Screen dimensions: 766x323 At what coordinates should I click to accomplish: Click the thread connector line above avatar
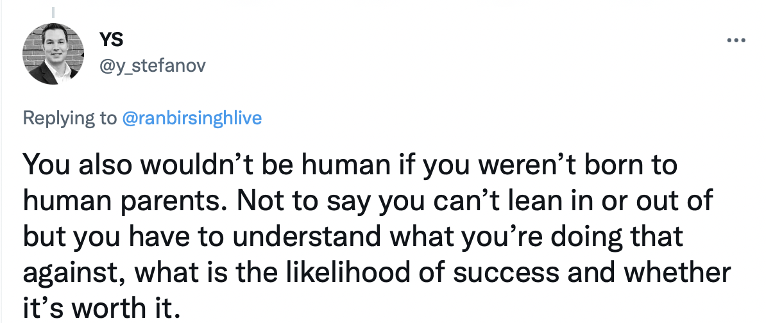tap(53, 12)
